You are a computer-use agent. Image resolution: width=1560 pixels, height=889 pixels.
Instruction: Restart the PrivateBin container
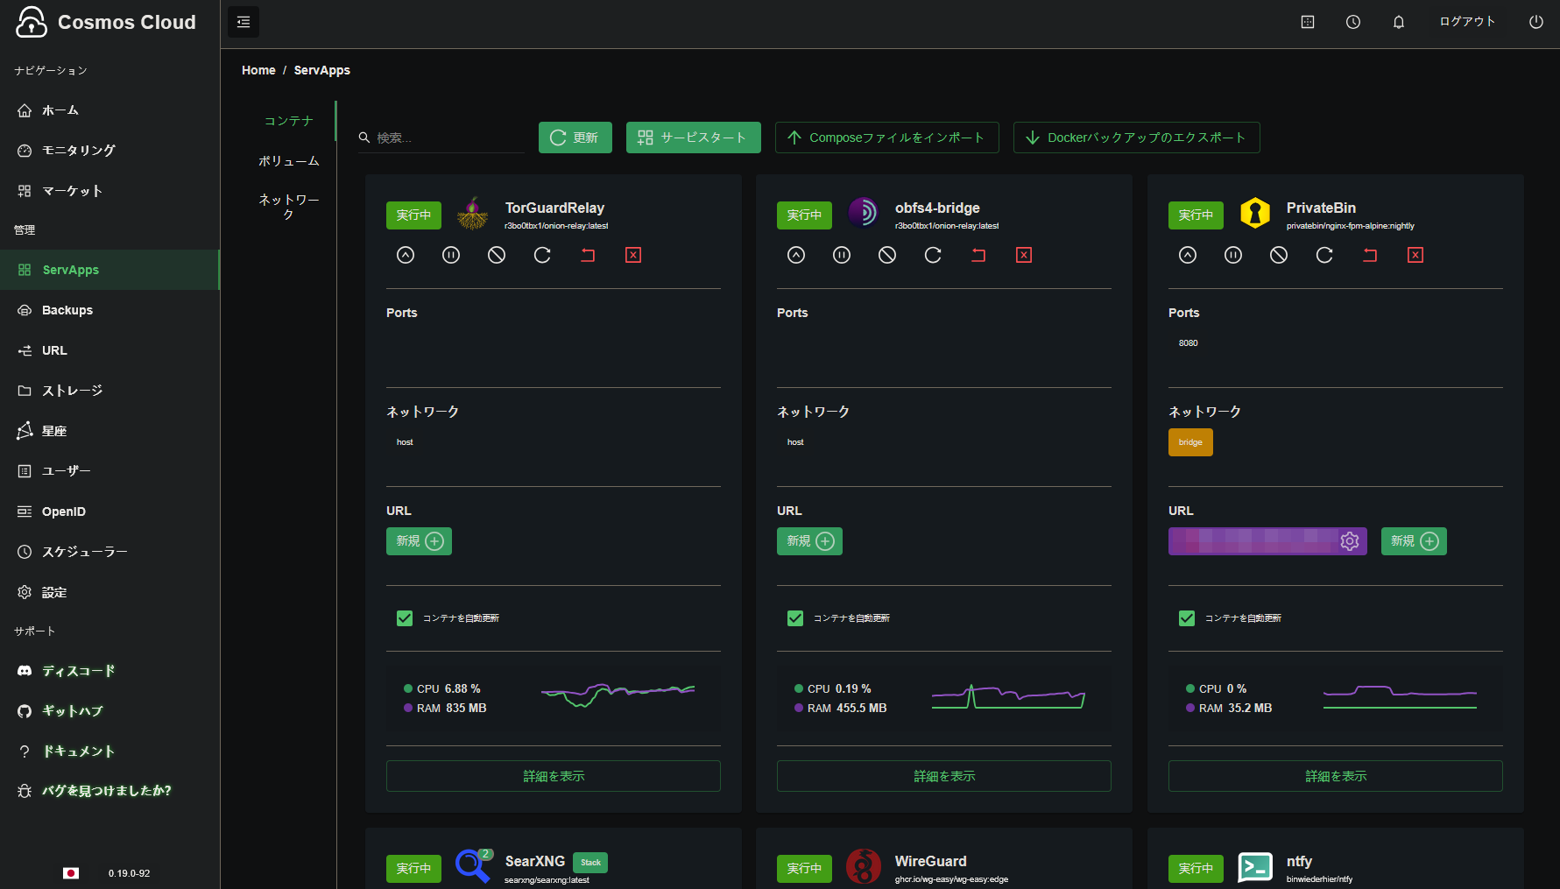pos(1324,255)
